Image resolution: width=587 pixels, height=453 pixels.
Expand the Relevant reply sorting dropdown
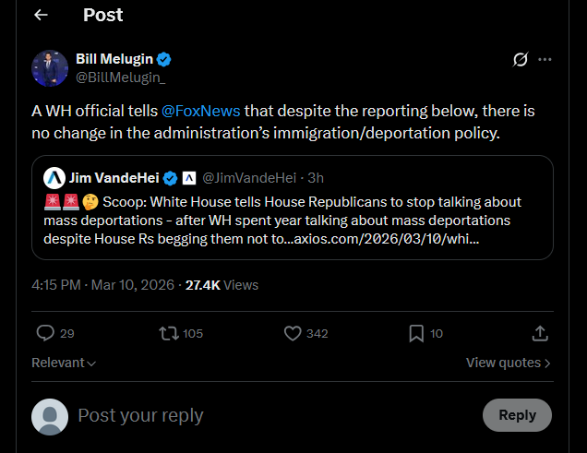pos(64,363)
